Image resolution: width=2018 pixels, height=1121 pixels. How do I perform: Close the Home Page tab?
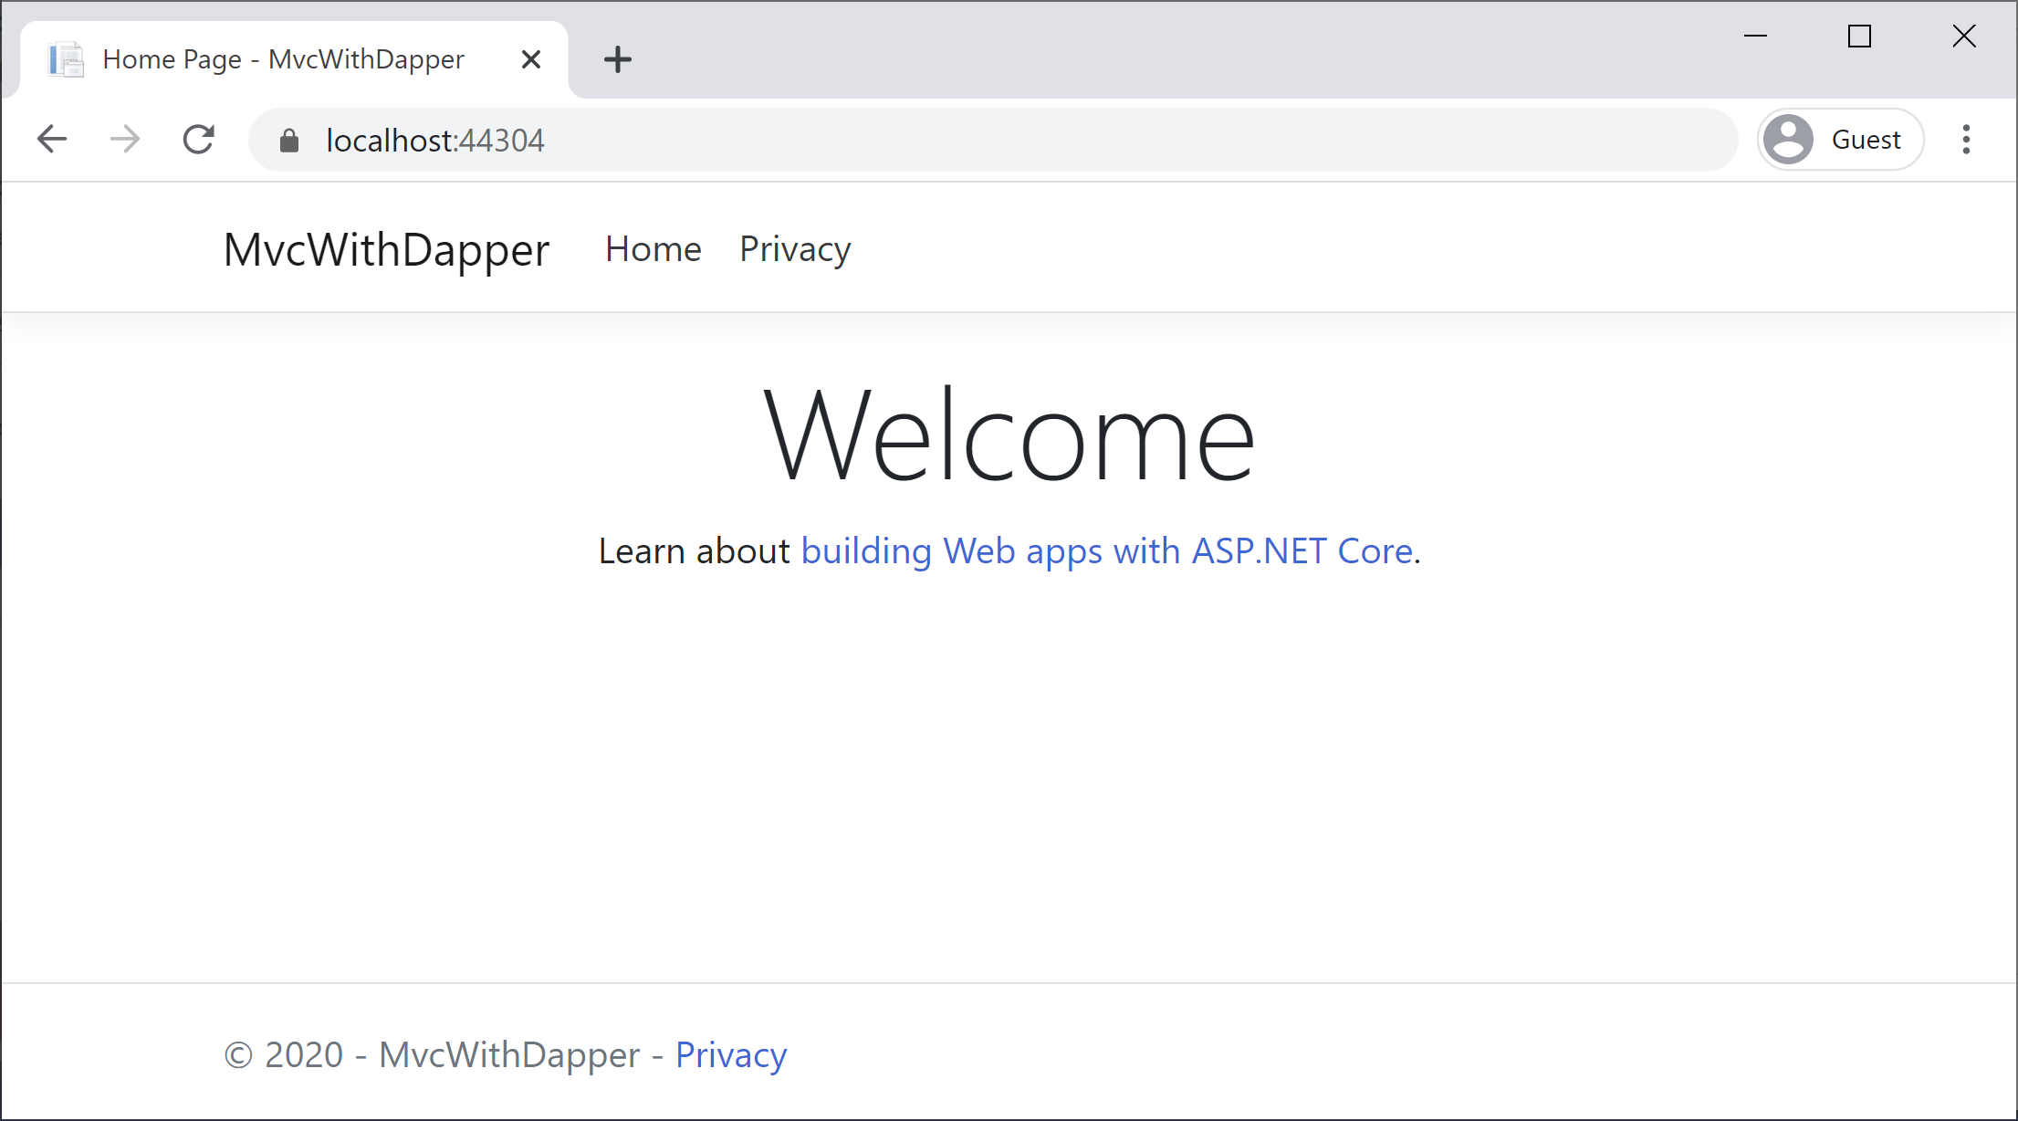click(531, 60)
